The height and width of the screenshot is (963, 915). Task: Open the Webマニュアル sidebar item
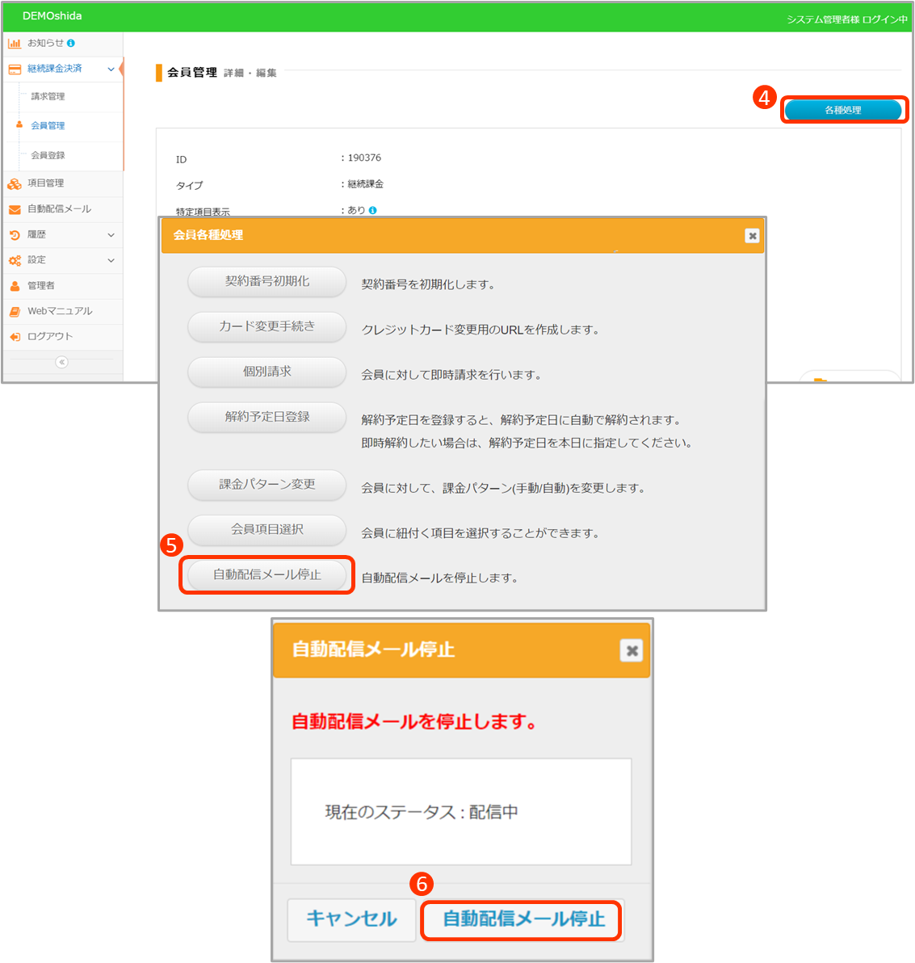point(59,311)
